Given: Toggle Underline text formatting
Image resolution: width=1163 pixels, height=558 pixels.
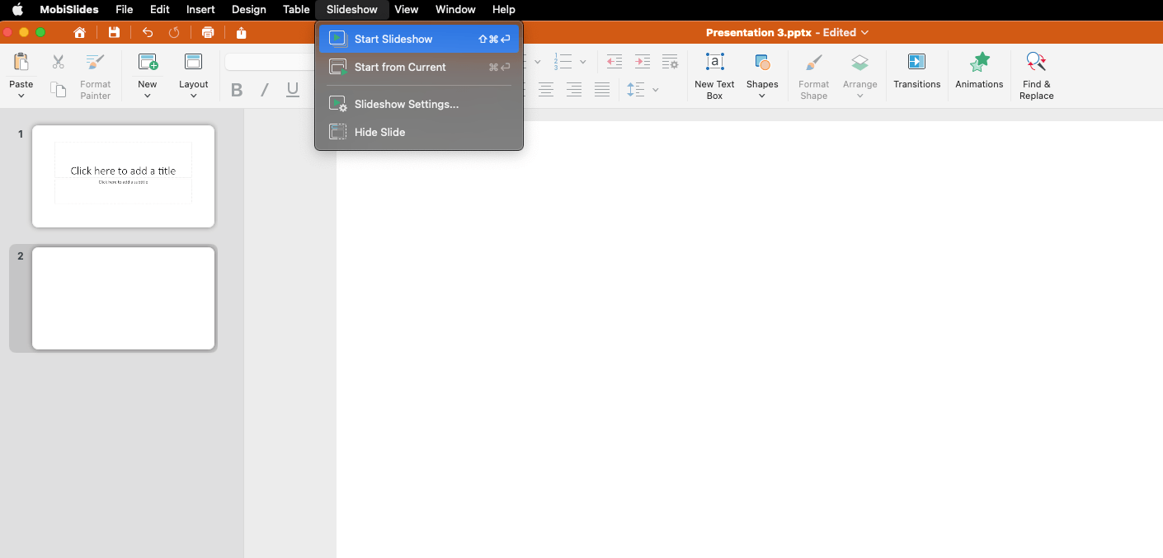Looking at the screenshot, I should click(293, 90).
